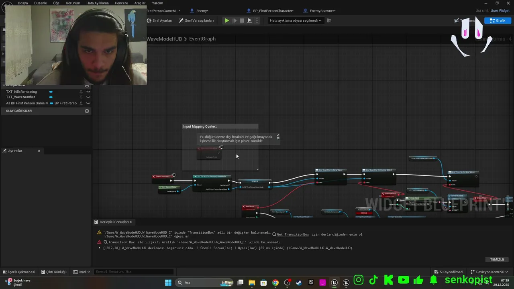Open Google Chrome from the taskbar
The height and width of the screenshot is (289, 514).
275,283
